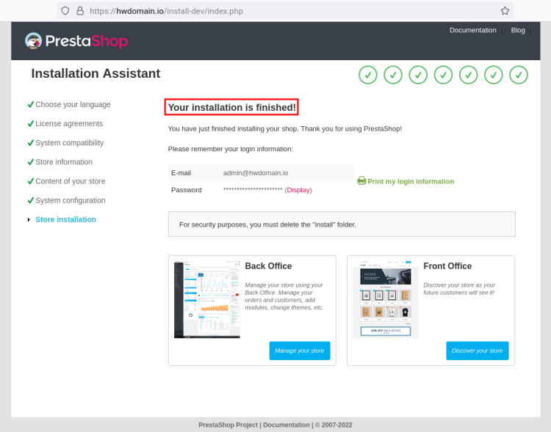Viewport: 551px width, 432px height.
Task: Select the Choose your language step
Action: 73,104
